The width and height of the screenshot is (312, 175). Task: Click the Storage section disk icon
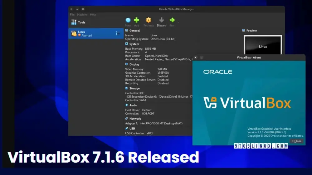coord(127,88)
